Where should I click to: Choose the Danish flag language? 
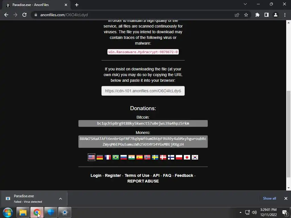coord(163,157)
